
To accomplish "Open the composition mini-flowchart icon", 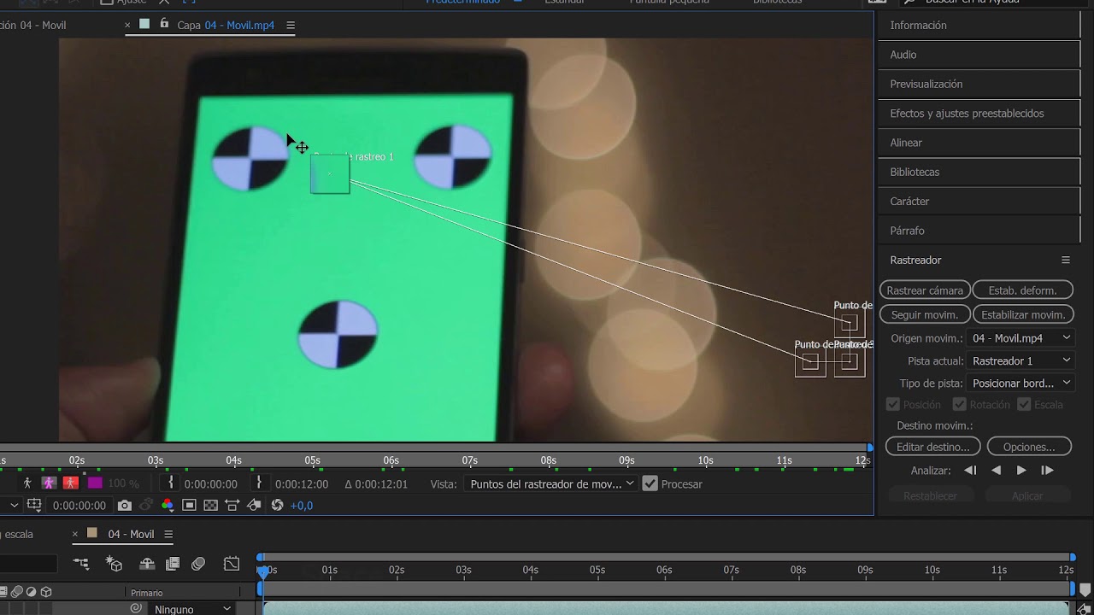I will click(81, 564).
